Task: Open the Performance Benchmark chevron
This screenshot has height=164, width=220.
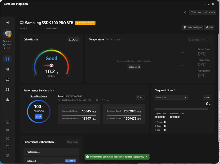Action: (54, 90)
